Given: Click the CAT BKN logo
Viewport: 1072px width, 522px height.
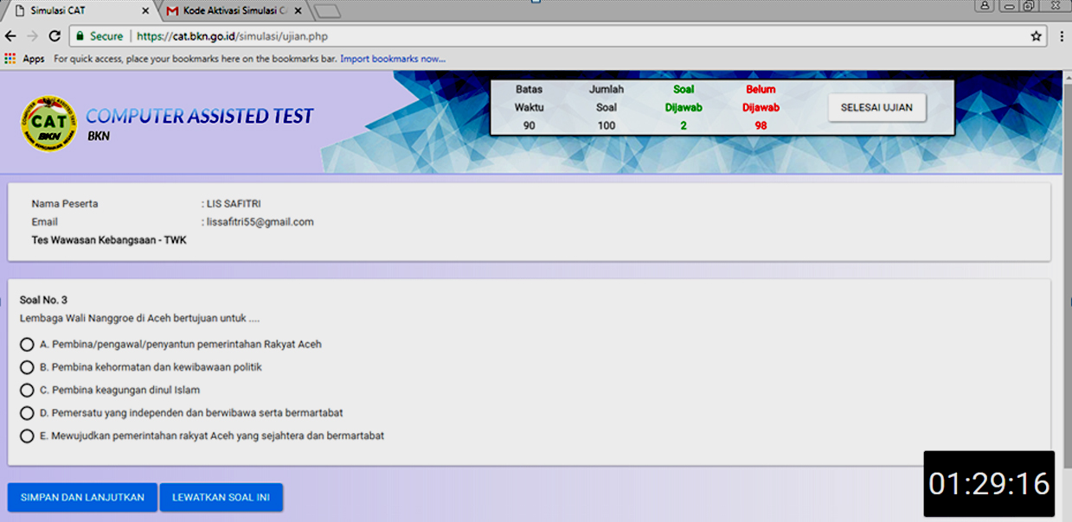Looking at the screenshot, I should [x=48, y=123].
